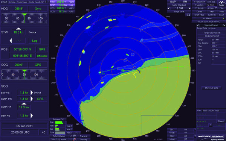
Task: Toggle T Vectors setting
Action: click(199, 5)
